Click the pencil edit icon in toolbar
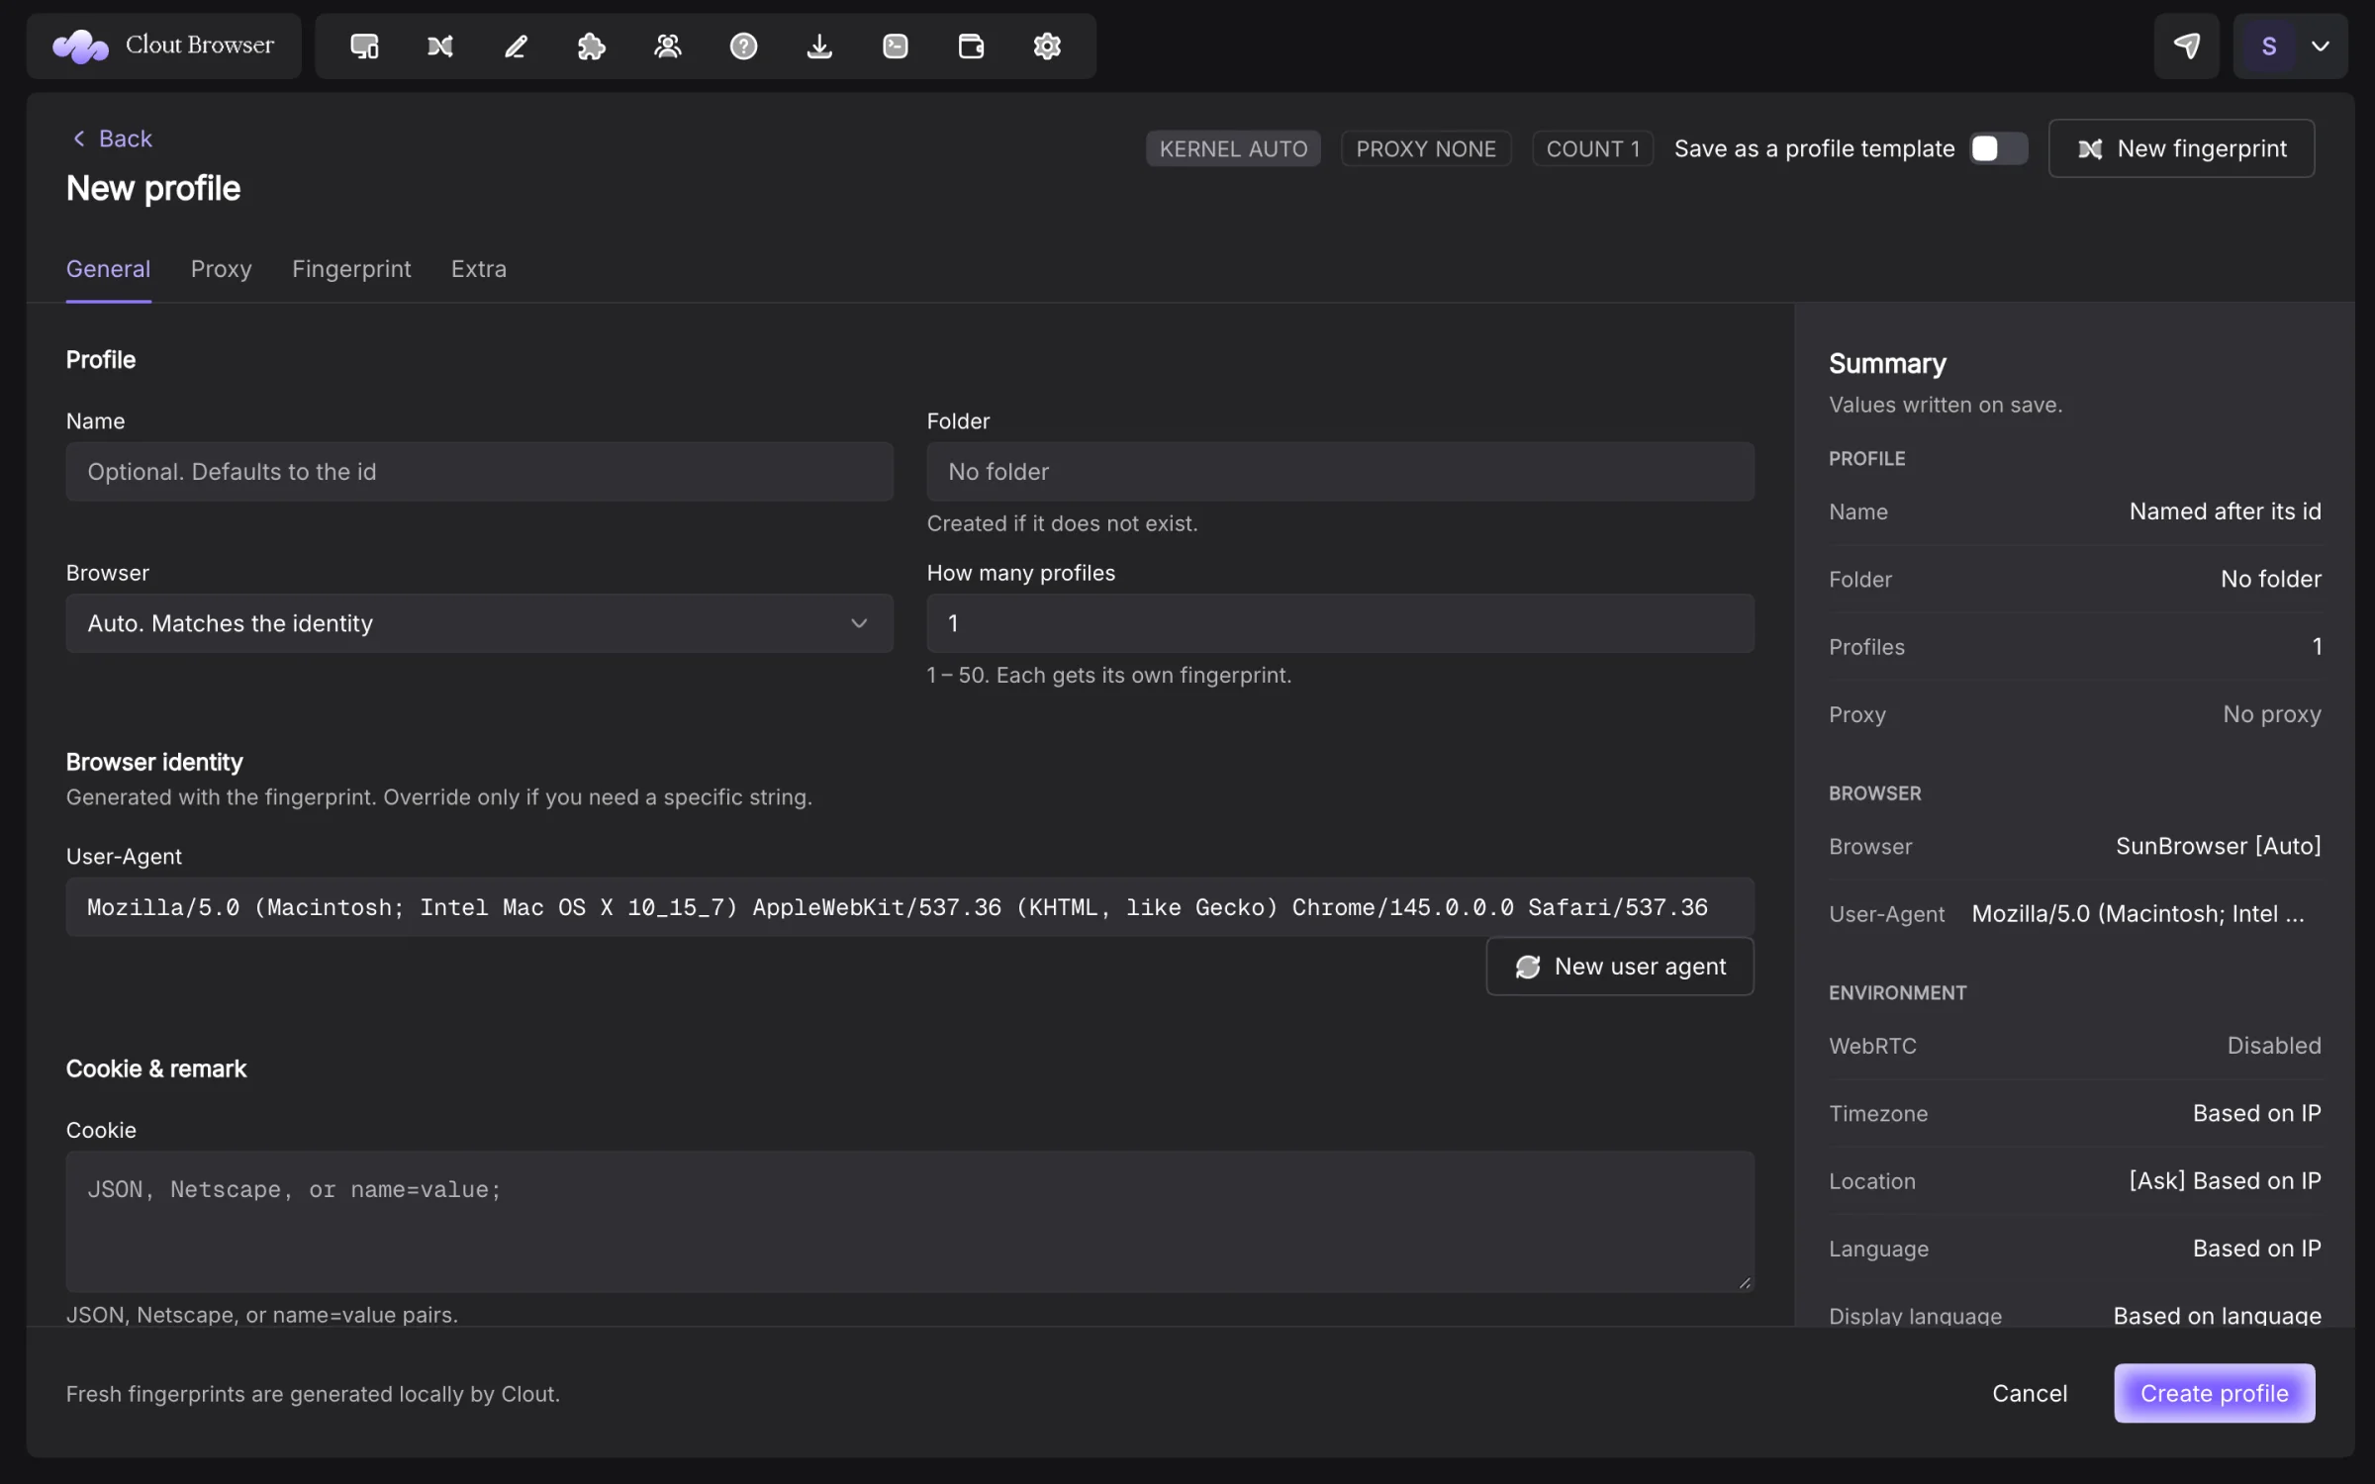 (516, 46)
